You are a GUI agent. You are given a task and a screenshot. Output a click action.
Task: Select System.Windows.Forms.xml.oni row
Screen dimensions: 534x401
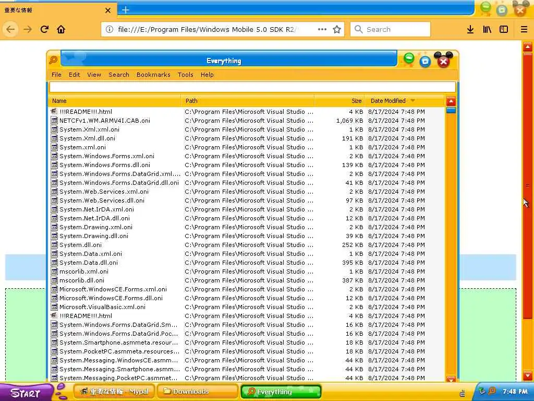pyautogui.click(x=247, y=156)
